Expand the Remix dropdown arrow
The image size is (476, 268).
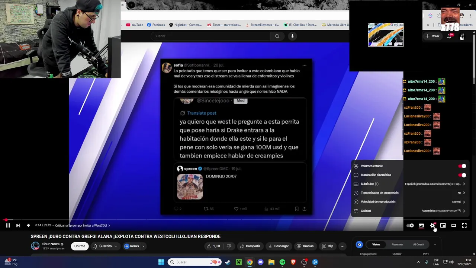(144, 246)
